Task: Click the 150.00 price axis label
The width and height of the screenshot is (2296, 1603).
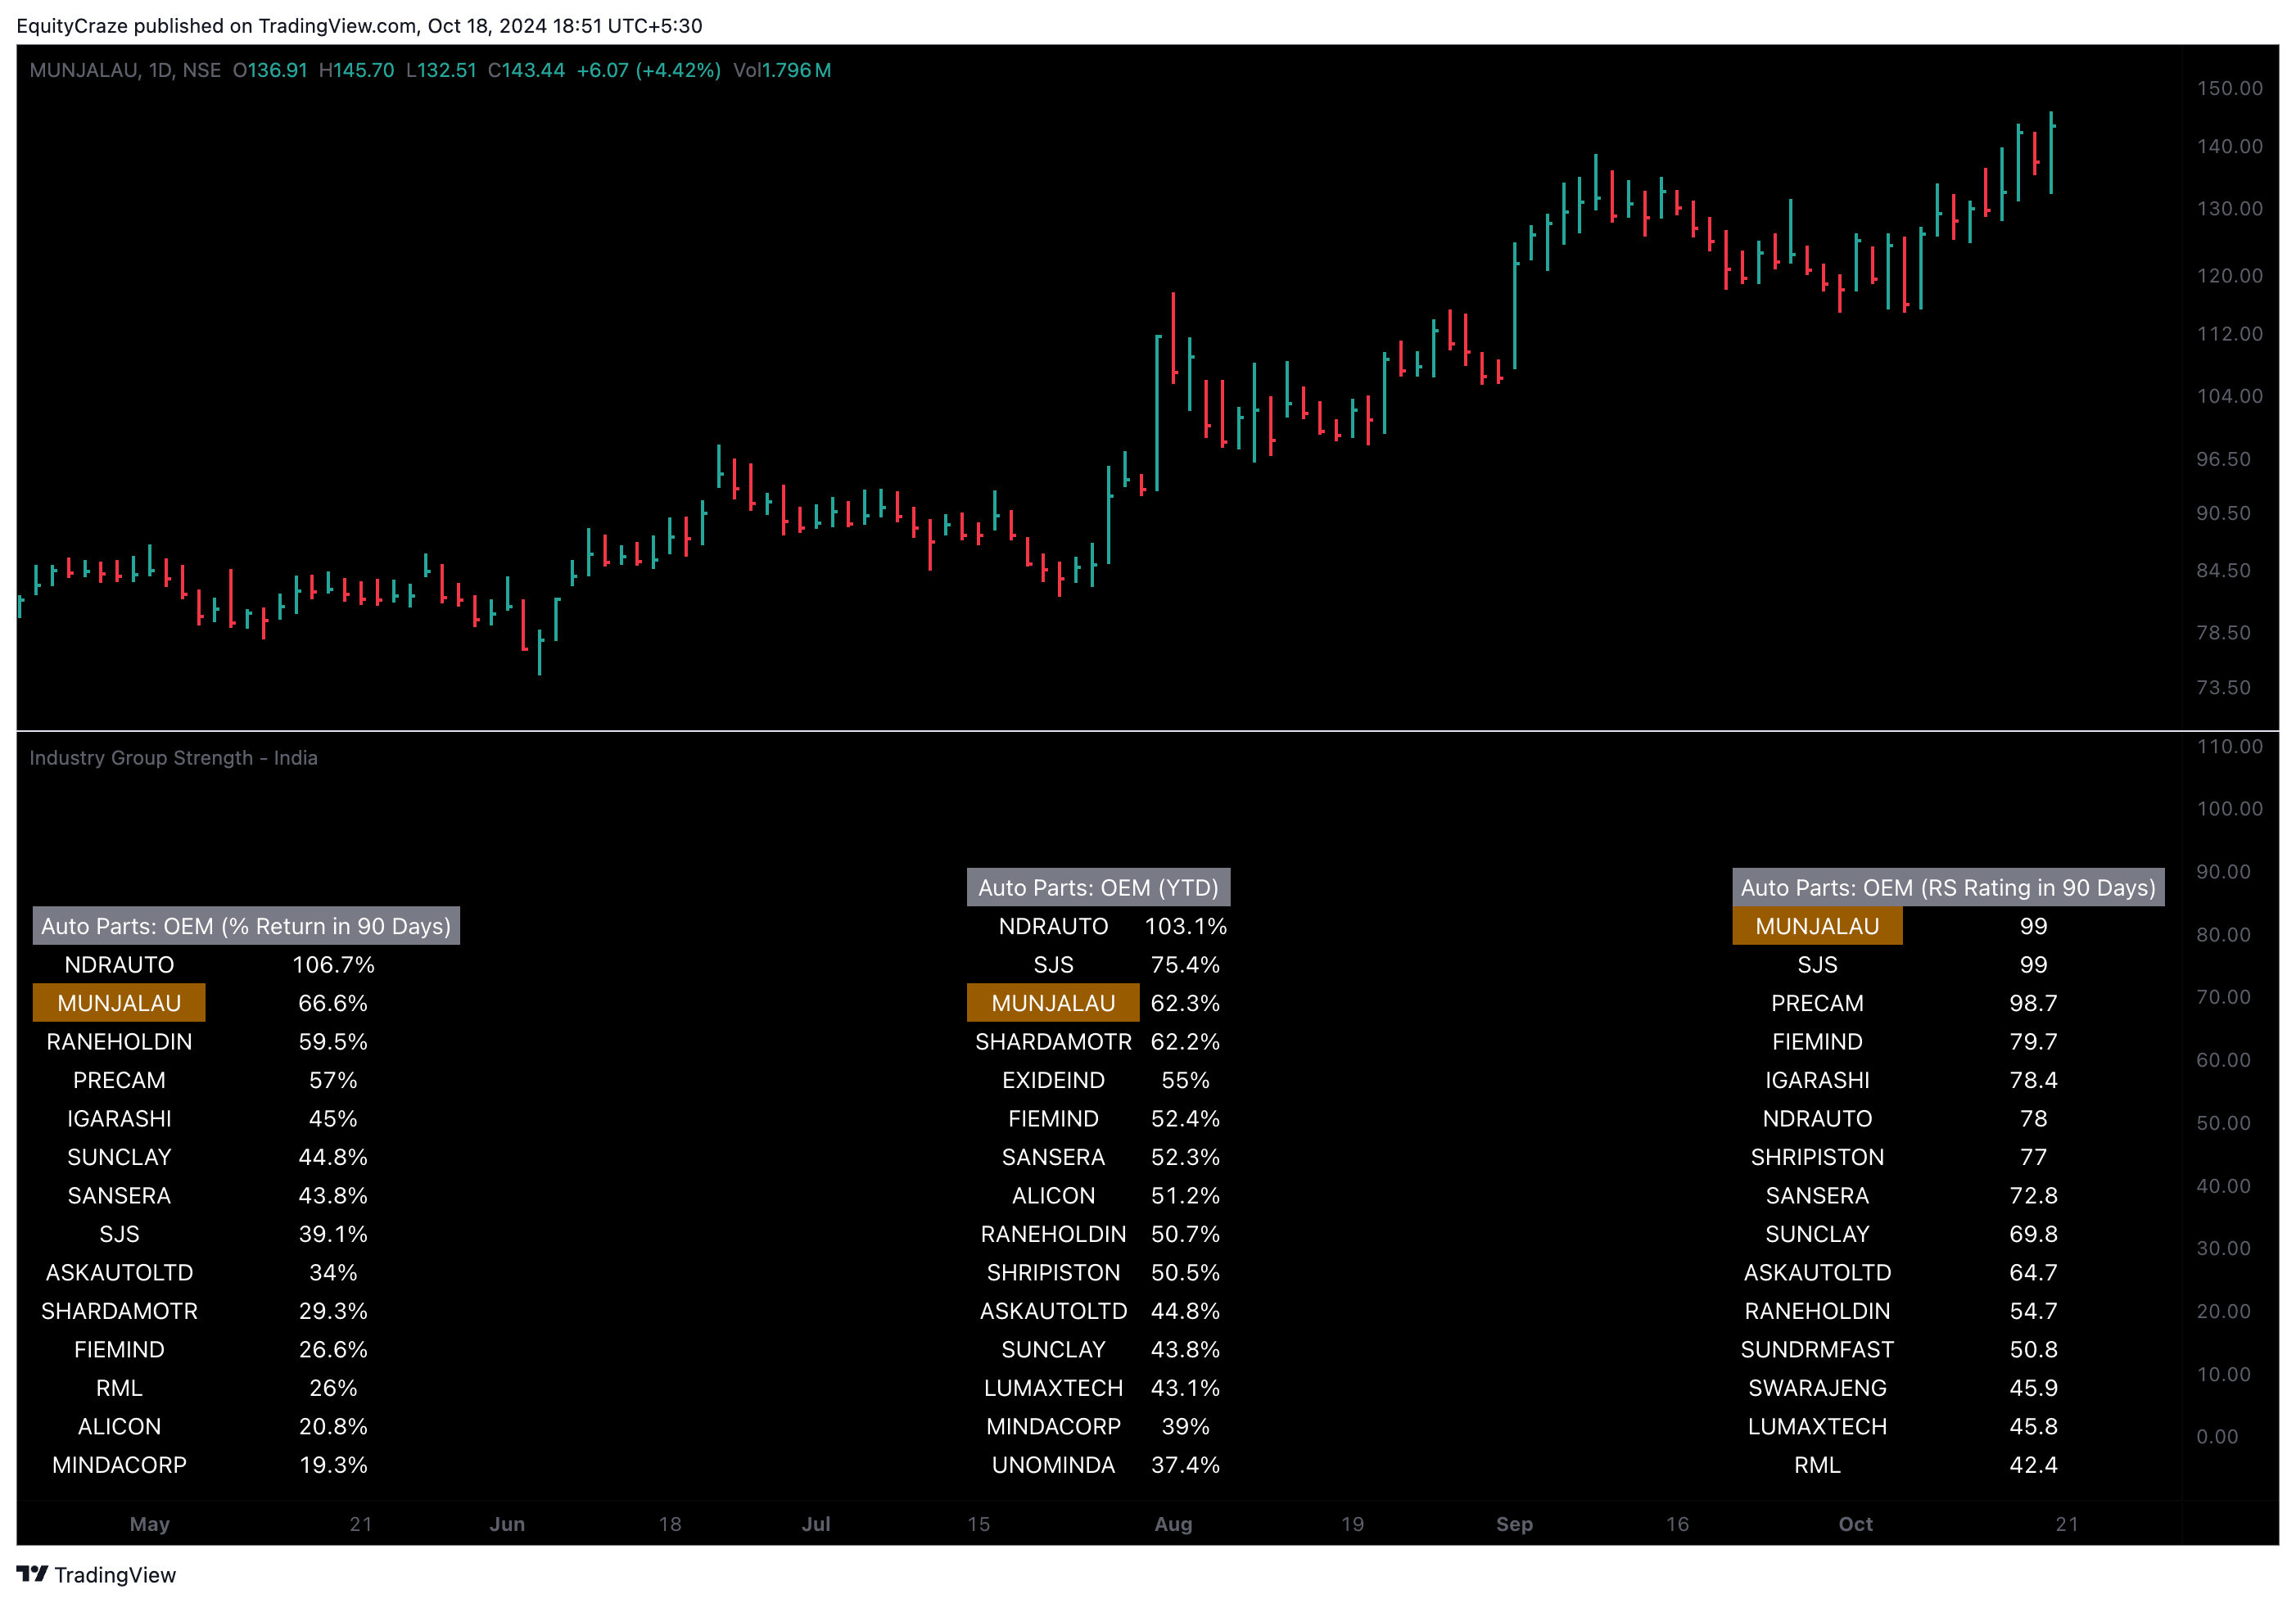Action: coord(2229,88)
